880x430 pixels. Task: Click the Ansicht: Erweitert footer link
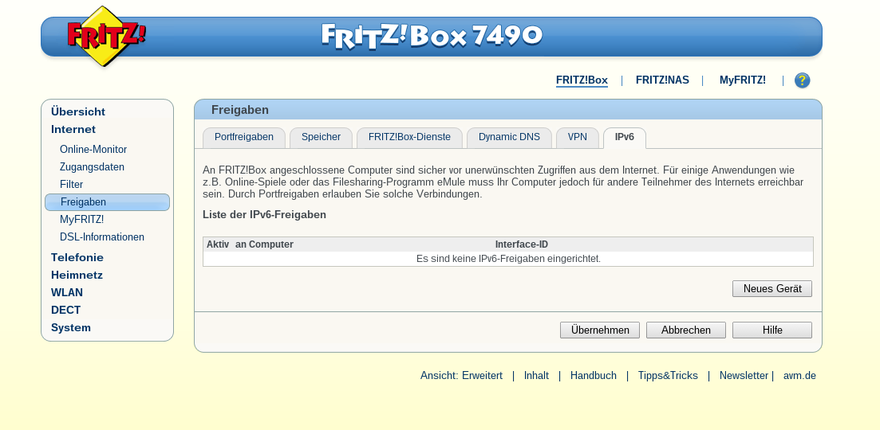coord(461,376)
